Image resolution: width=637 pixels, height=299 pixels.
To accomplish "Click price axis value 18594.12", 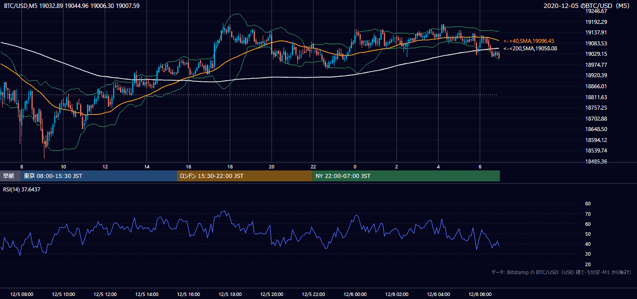I will click(x=596, y=140).
